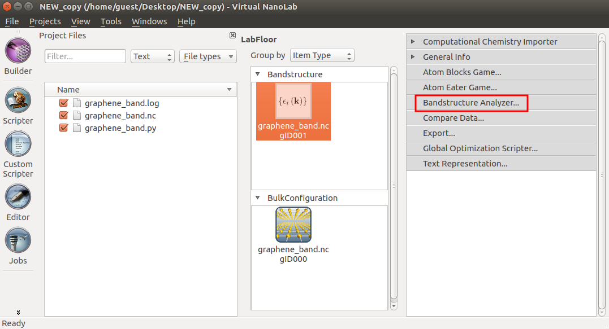Image resolution: width=609 pixels, height=329 pixels.
Task: Select graphene_band.nc in Project Files
Action: point(120,116)
